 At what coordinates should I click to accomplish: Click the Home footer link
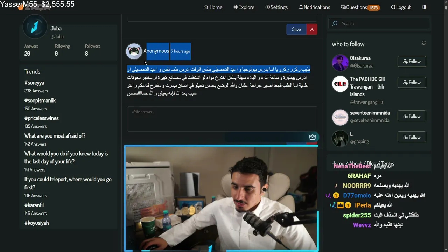338,164
